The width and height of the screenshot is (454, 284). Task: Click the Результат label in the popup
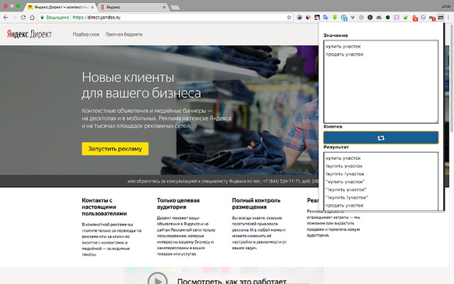[336, 147]
